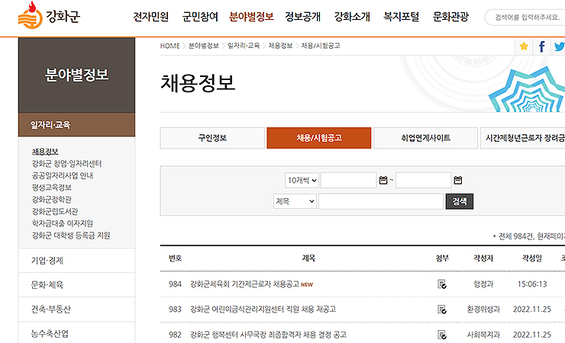Click the 번호 column header
Viewport: 565px width, 343px height.
175,258
